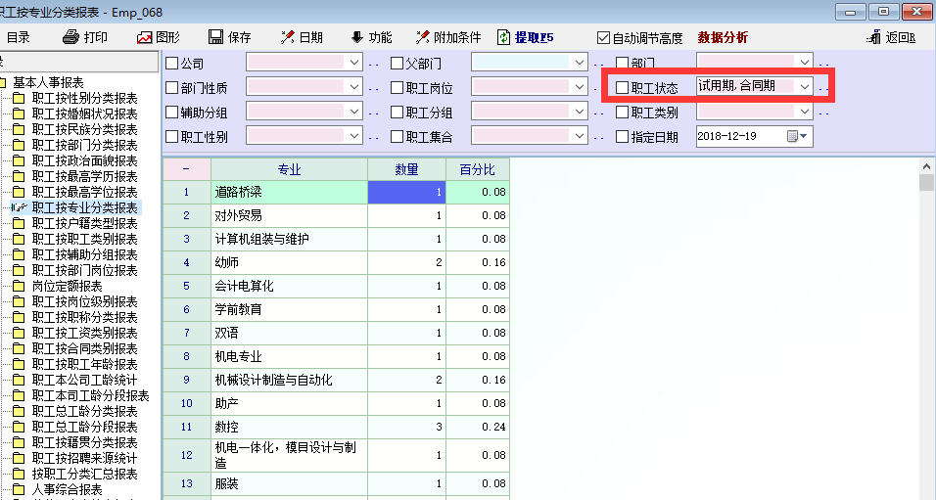This screenshot has height=500, width=936.
Task: Toggle the 自动调节高度 checkbox
Action: pyautogui.click(x=603, y=38)
